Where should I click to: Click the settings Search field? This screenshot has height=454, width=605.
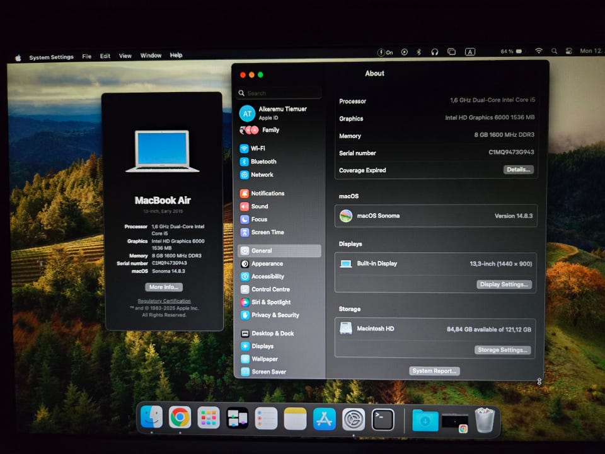pos(279,93)
